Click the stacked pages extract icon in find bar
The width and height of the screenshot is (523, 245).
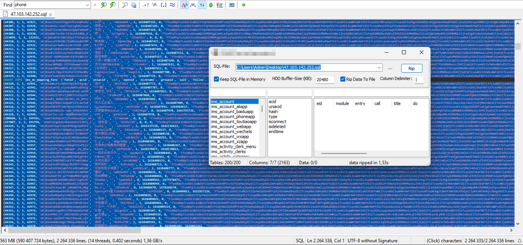click(x=134, y=5)
